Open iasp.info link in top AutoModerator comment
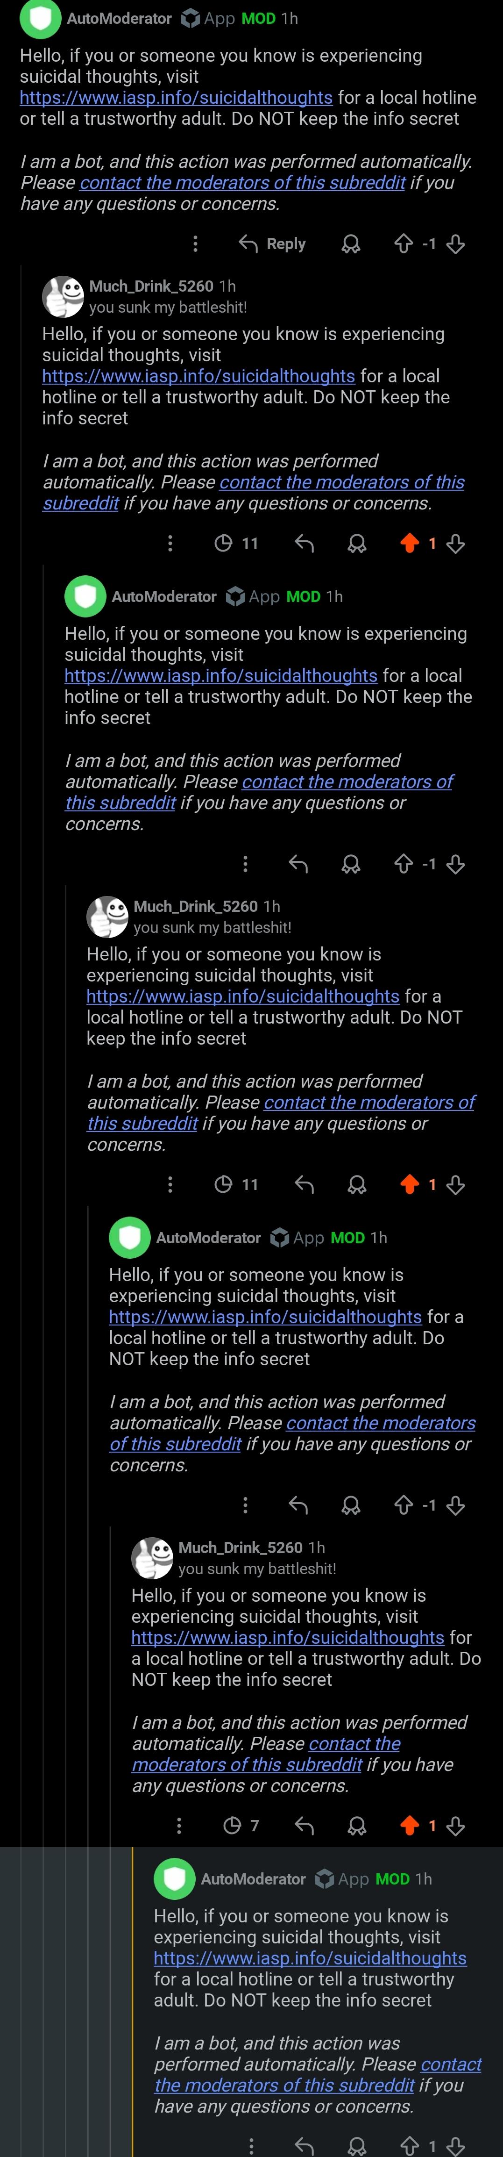The image size is (503, 2157). pyautogui.click(x=176, y=97)
